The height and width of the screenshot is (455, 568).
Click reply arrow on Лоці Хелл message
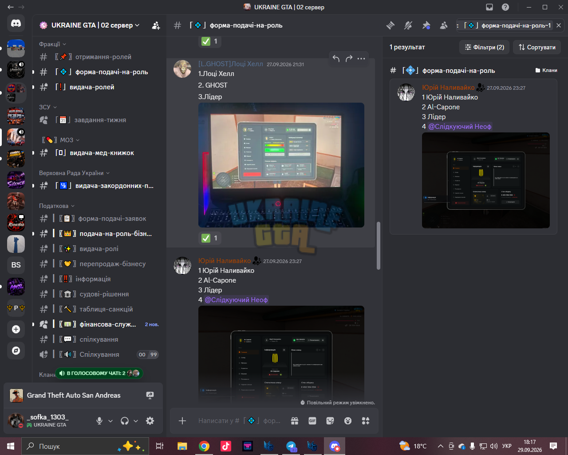coord(336,59)
